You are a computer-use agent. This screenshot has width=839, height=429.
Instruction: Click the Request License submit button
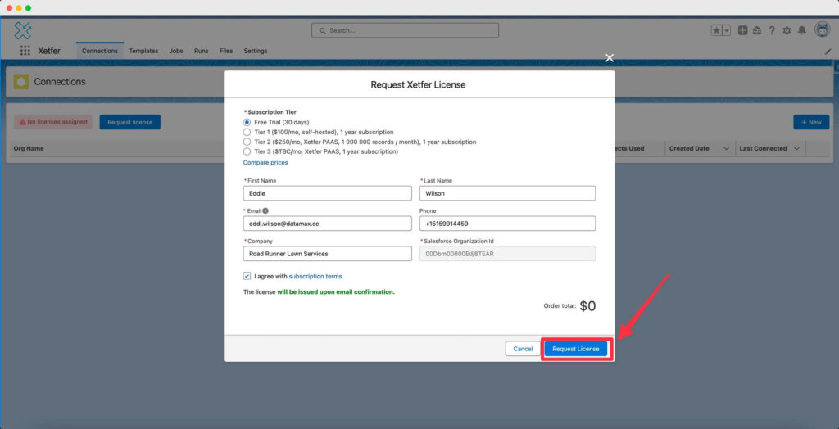point(576,349)
